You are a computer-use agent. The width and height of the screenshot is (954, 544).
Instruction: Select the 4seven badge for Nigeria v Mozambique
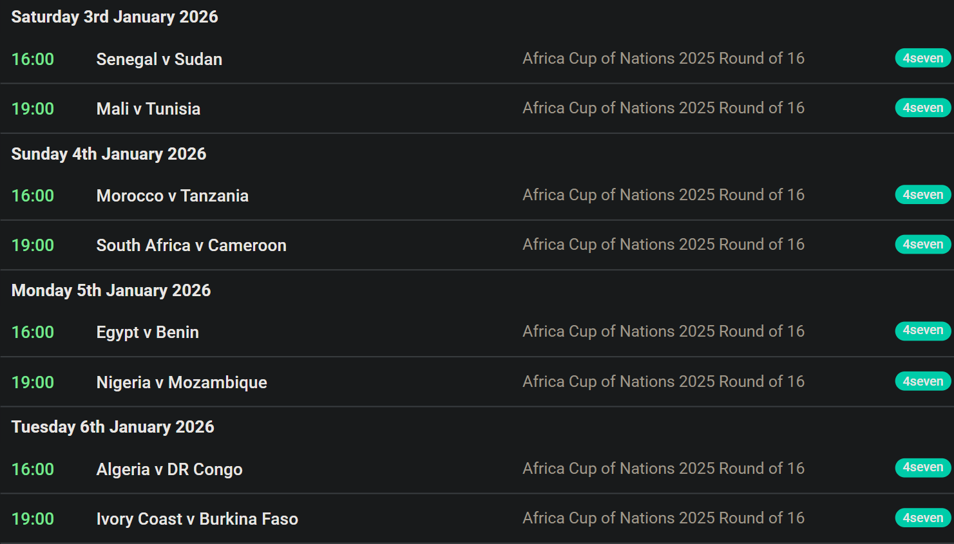point(922,382)
